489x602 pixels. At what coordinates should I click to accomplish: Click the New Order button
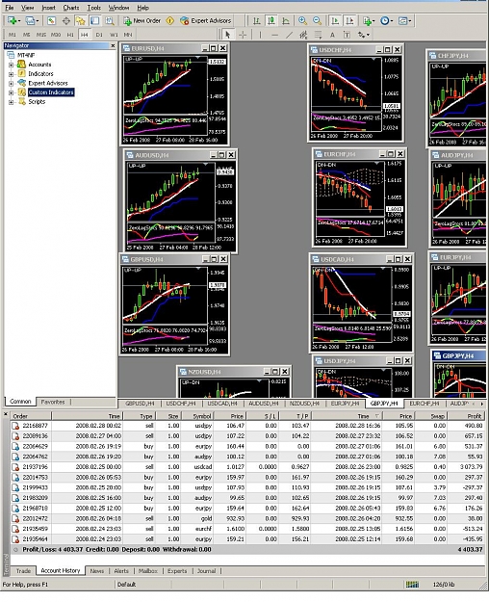pyautogui.click(x=142, y=21)
